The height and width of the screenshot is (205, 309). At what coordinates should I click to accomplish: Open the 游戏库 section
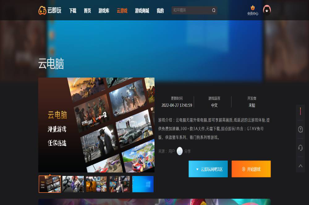tap(104, 10)
